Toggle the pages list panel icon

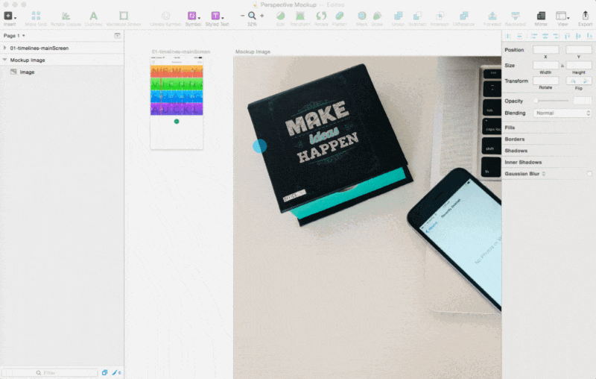coord(117,35)
